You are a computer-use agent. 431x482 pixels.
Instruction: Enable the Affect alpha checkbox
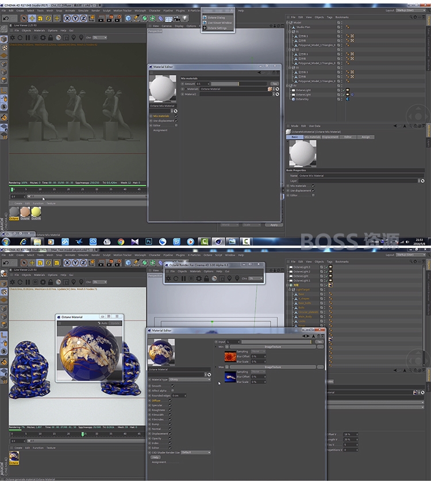(x=172, y=391)
